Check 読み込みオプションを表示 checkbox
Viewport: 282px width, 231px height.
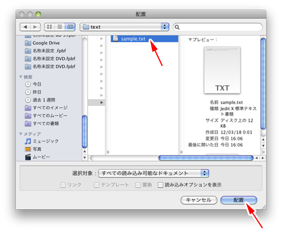click(160, 185)
